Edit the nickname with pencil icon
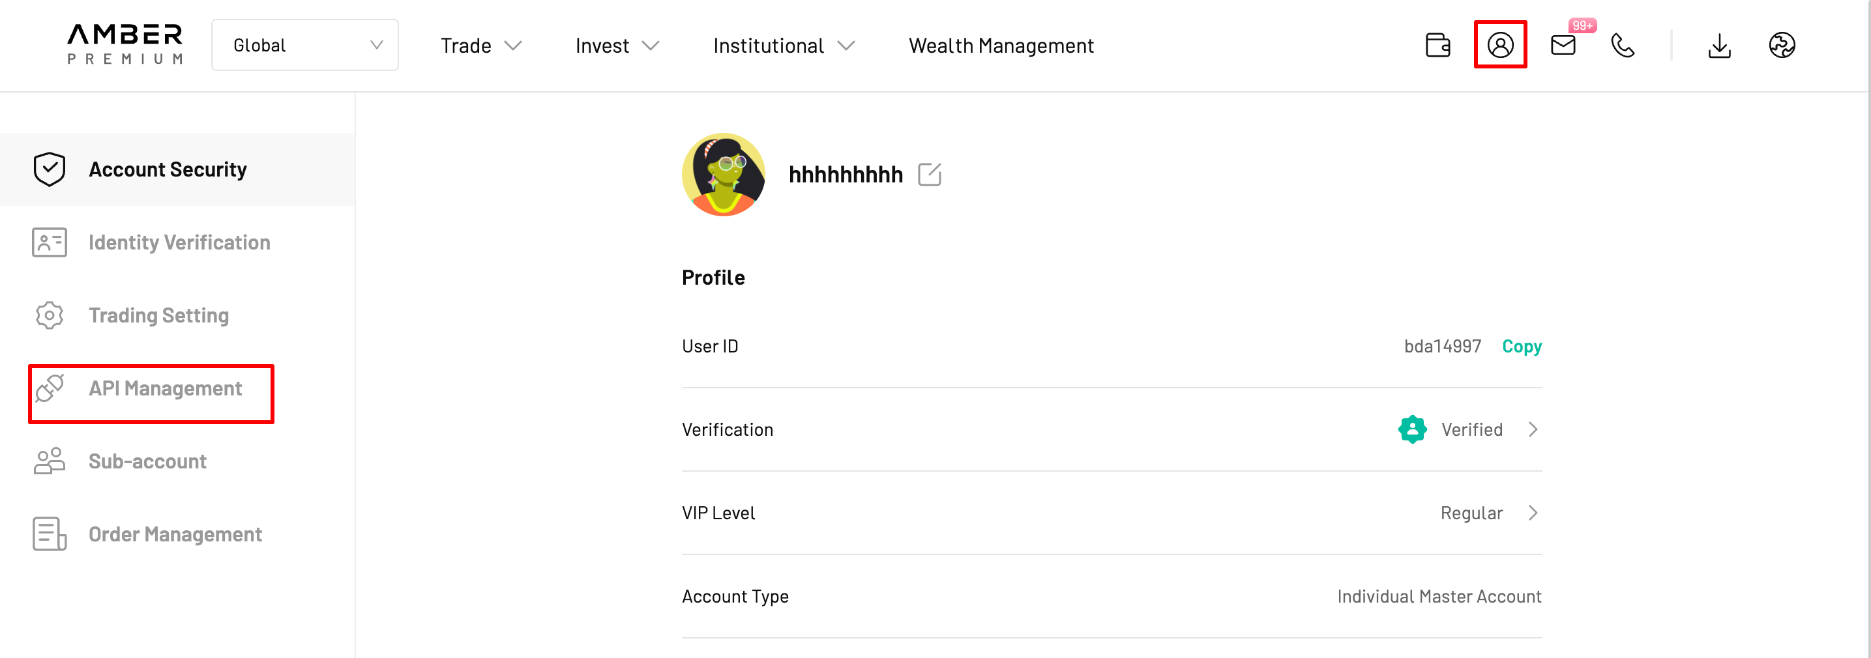This screenshot has width=1871, height=658. tap(929, 174)
